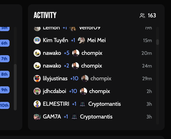Click nawako's avatar in the +5 row
The width and height of the screenshot is (171, 139).
tap(37, 53)
